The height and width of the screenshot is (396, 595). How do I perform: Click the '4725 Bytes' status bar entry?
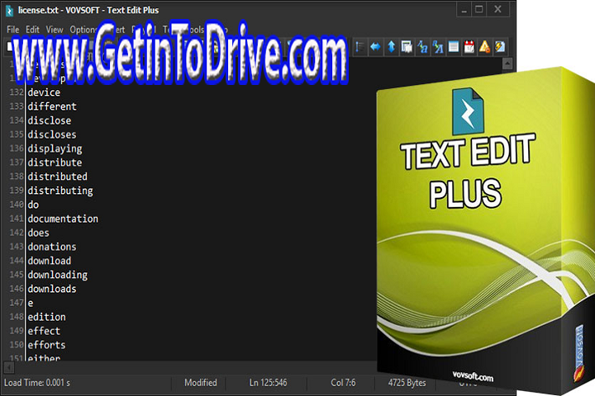tap(407, 383)
